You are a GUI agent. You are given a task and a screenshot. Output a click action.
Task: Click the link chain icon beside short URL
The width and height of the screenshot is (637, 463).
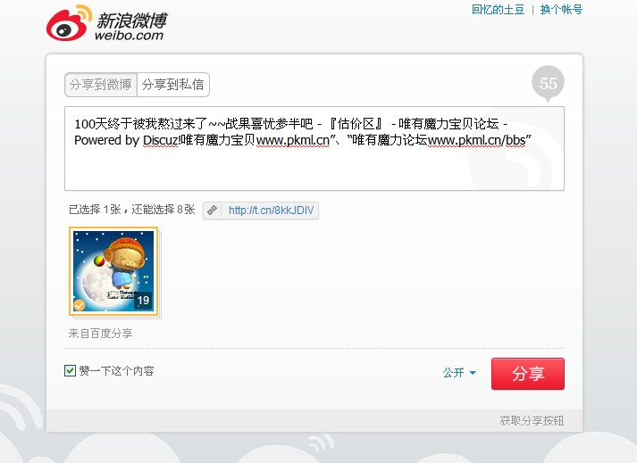(x=212, y=211)
